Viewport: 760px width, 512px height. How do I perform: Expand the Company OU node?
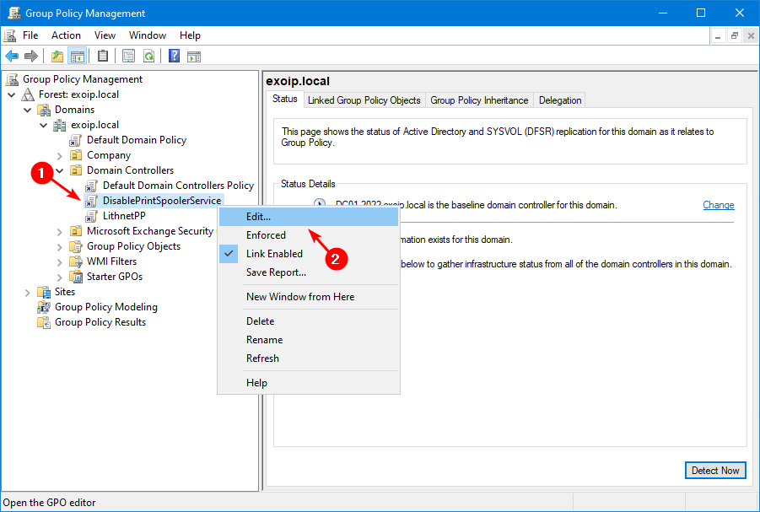pos(60,155)
